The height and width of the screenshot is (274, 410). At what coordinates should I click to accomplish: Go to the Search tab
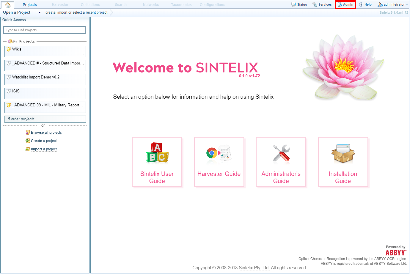121,5
